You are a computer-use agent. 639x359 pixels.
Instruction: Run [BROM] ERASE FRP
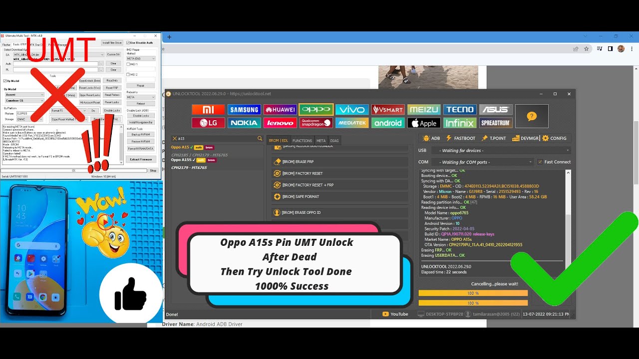[340, 162]
